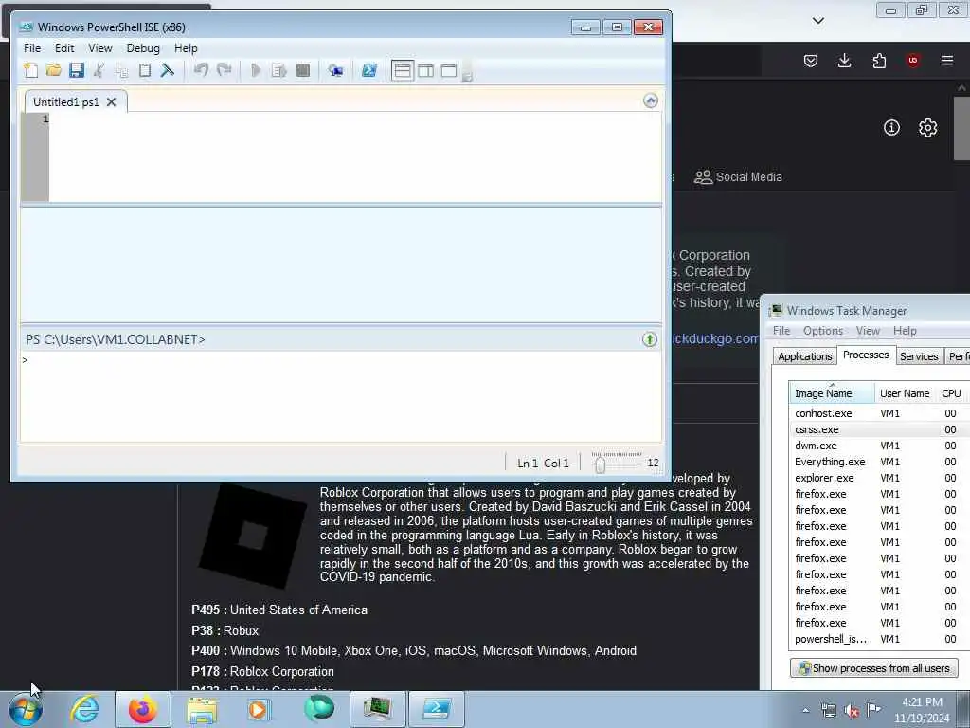Click Show processes from all users
This screenshot has width=970, height=728.
874,668
